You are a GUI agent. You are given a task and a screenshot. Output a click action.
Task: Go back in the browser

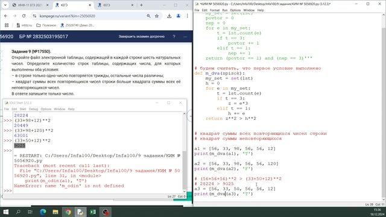click(x=6, y=16)
